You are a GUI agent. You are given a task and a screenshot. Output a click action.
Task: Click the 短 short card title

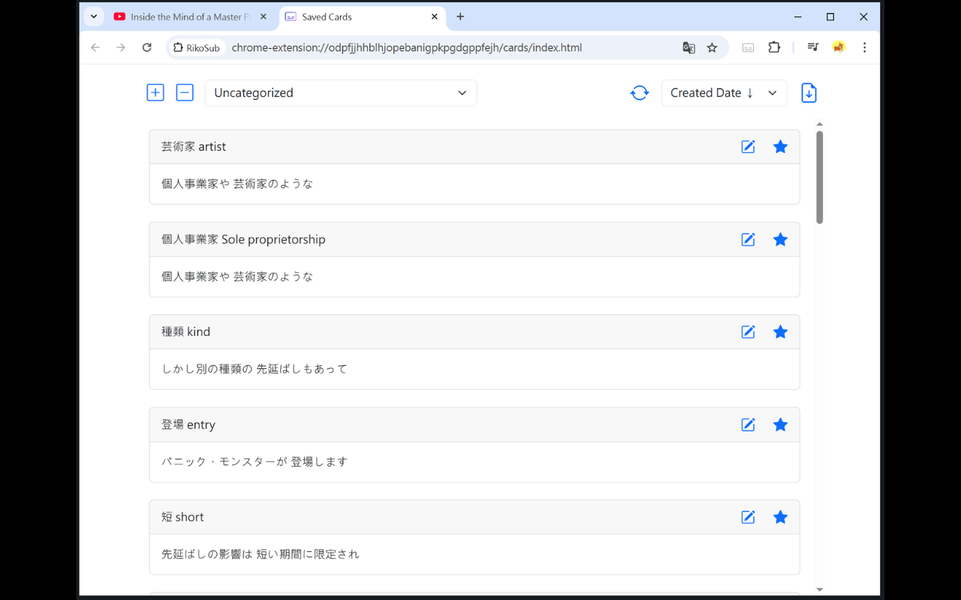182,517
